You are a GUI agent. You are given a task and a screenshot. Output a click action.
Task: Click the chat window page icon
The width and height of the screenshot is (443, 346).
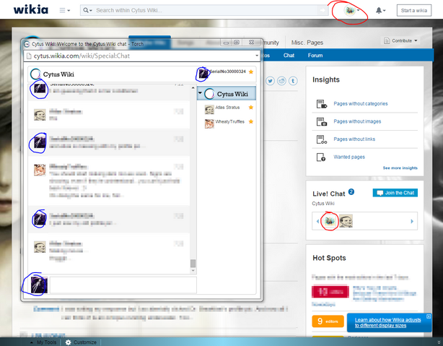(x=29, y=56)
